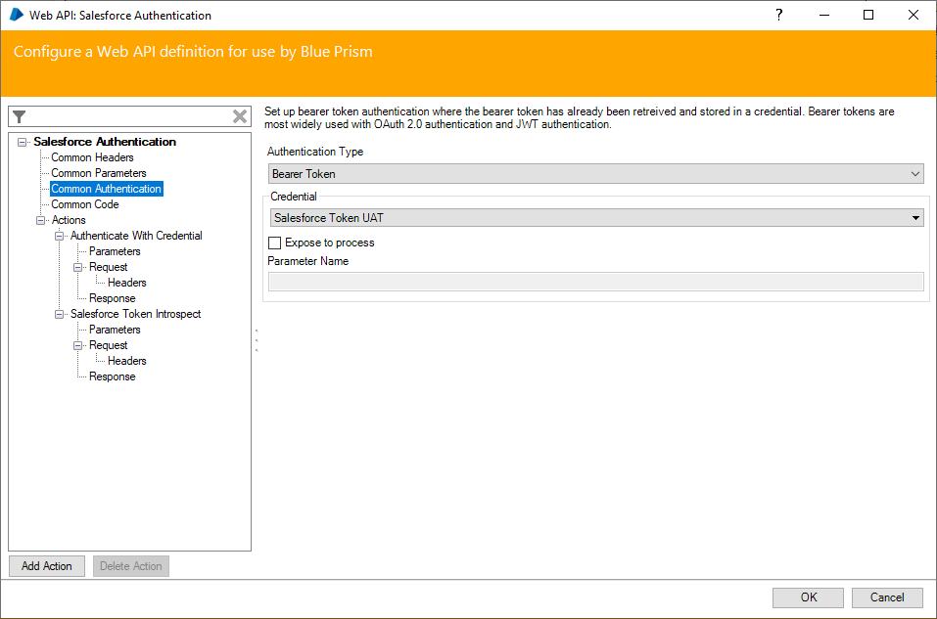Collapse Authenticate With Credential node
The height and width of the screenshot is (619, 937).
60,236
